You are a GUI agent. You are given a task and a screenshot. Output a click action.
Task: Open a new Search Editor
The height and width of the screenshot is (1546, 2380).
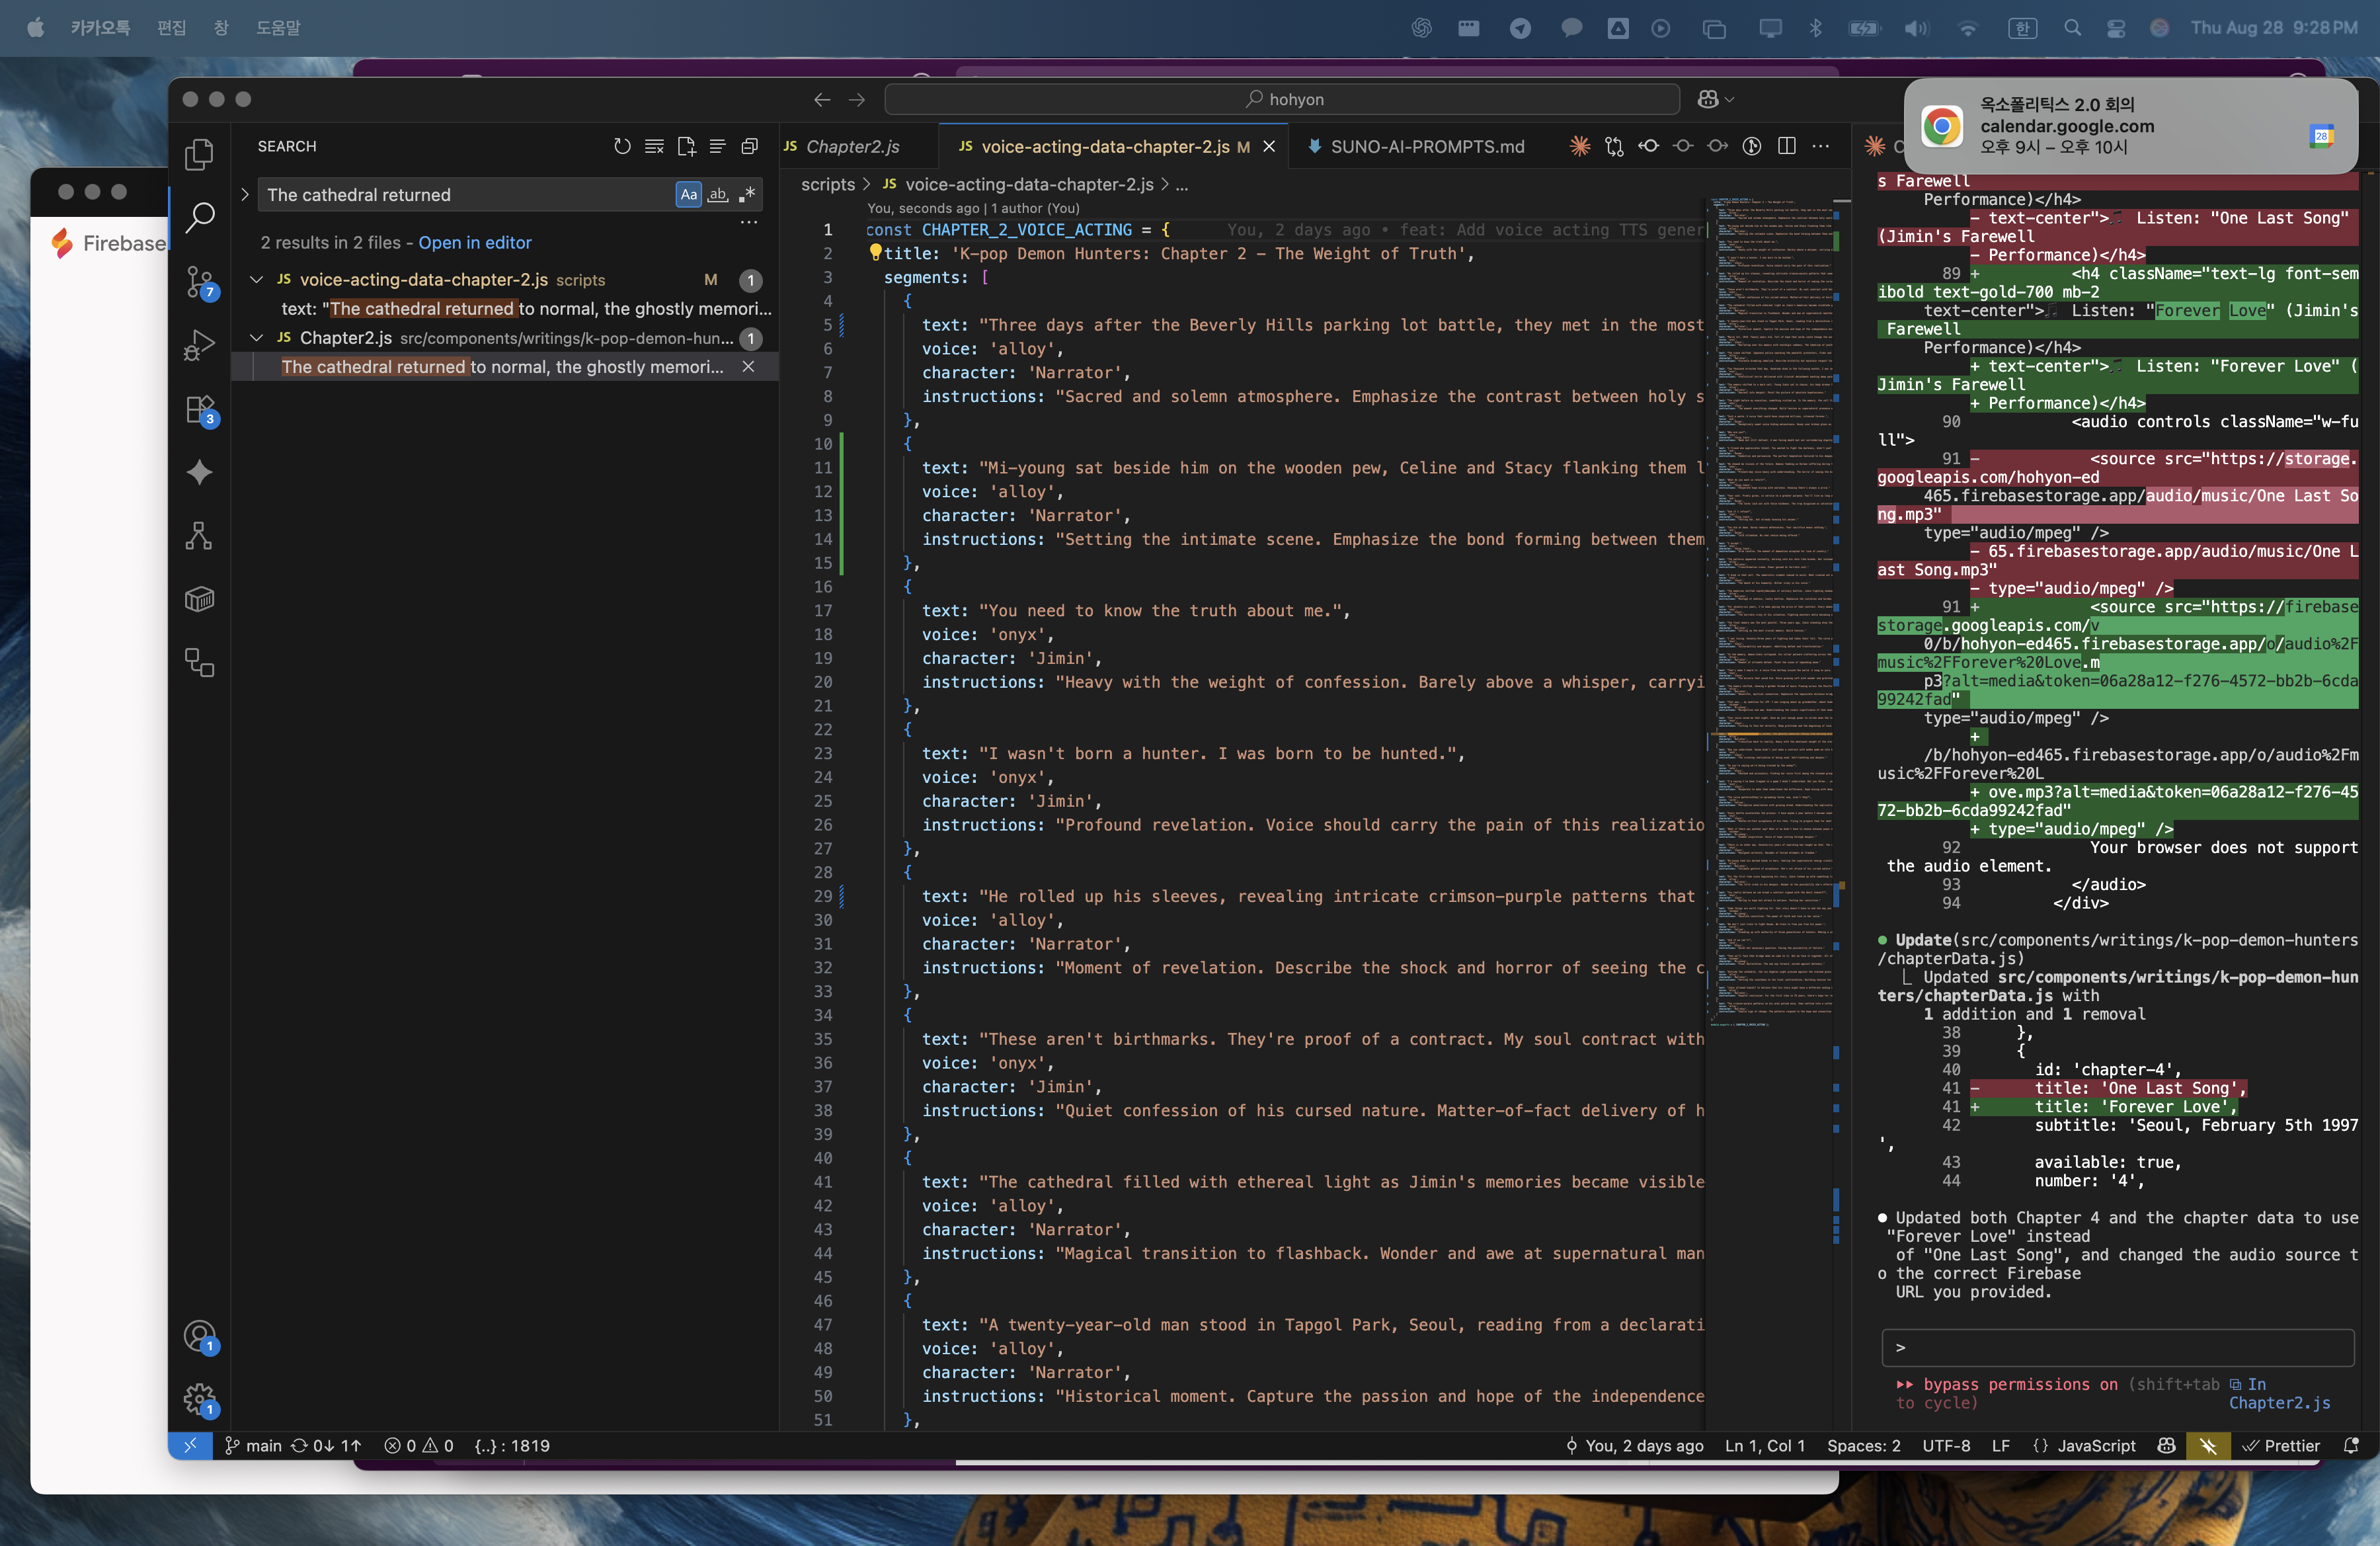click(x=686, y=146)
